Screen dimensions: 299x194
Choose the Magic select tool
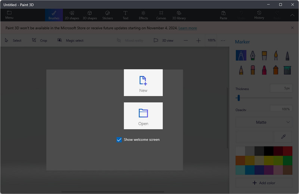(x=70, y=40)
